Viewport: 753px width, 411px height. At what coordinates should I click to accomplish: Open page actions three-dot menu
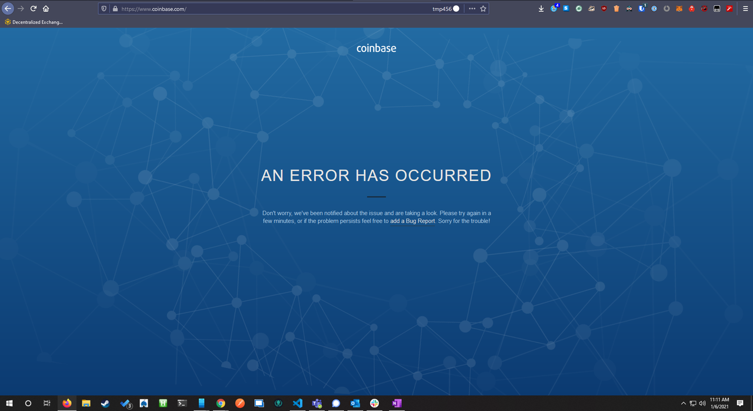pos(472,9)
